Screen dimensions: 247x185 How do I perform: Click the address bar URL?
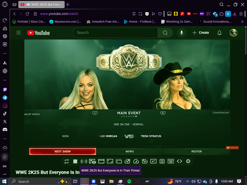click(59, 14)
